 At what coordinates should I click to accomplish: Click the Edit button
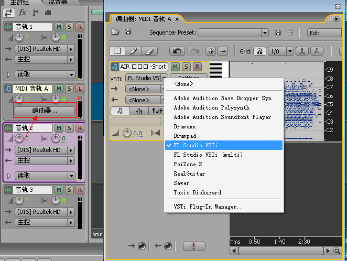pos(324,33)
